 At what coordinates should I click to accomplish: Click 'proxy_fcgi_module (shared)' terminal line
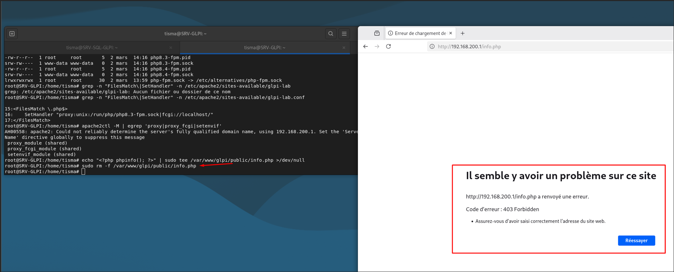click(44, 149)
